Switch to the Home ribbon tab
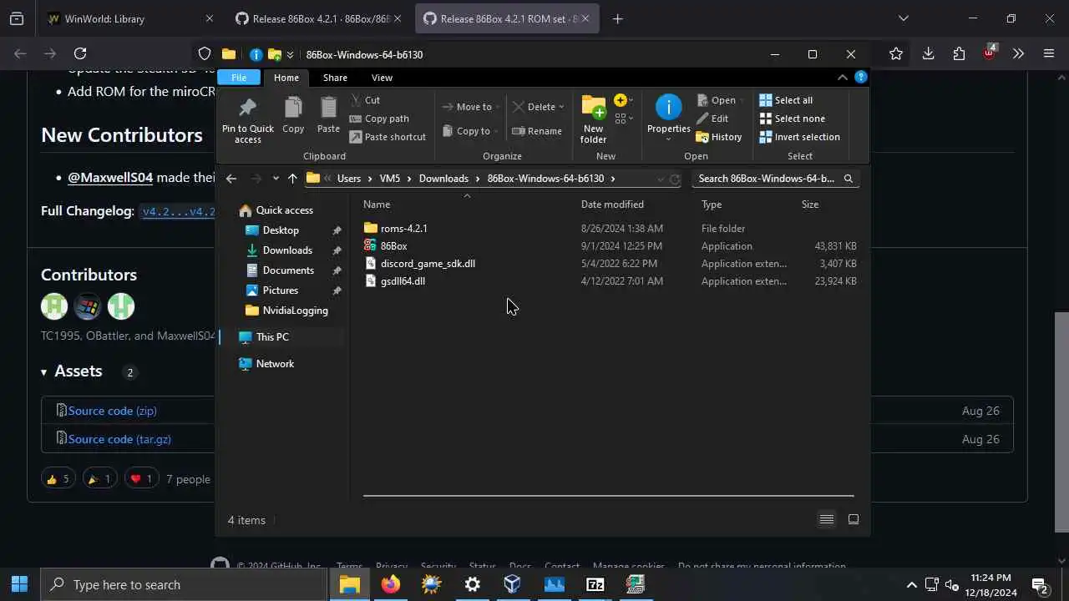This screenshot has width=1069, height=601. [286, 78]
